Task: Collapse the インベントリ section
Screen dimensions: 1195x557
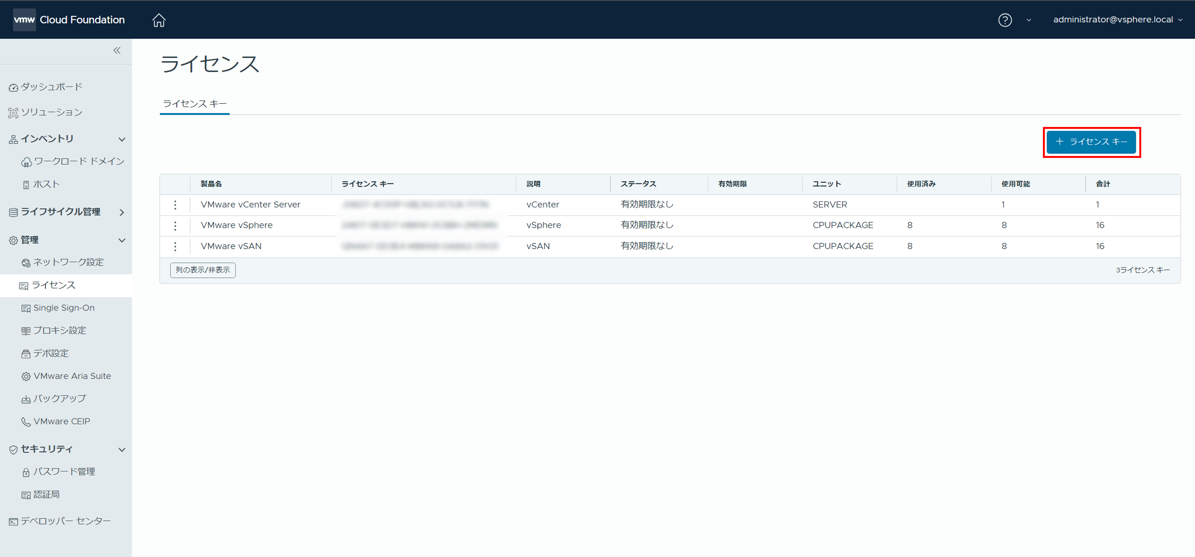Action: tap(122, 139)
